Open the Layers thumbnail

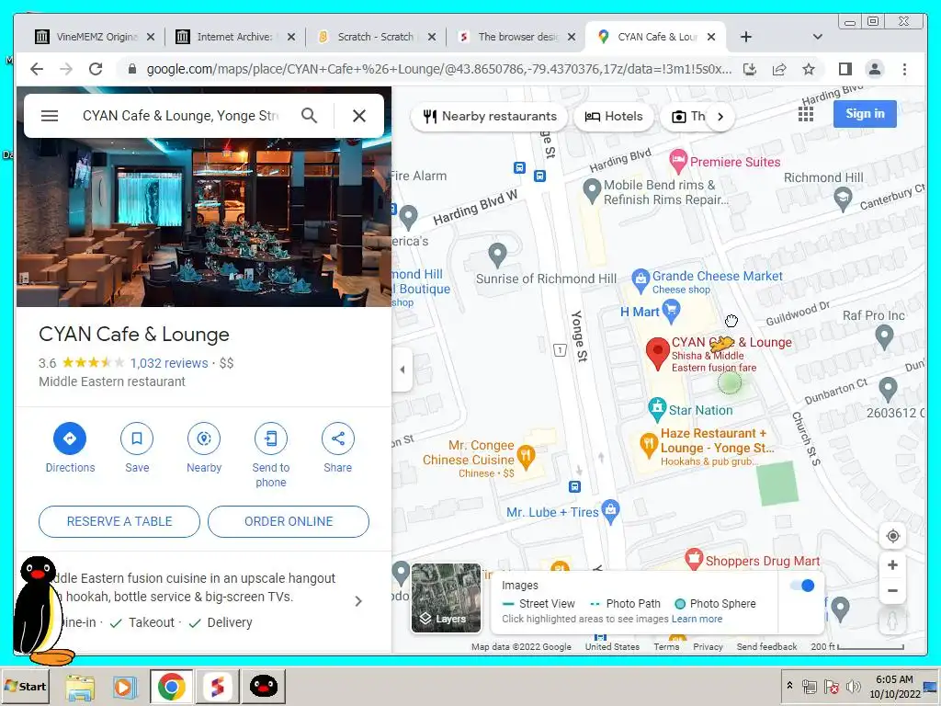click(446, 598)
